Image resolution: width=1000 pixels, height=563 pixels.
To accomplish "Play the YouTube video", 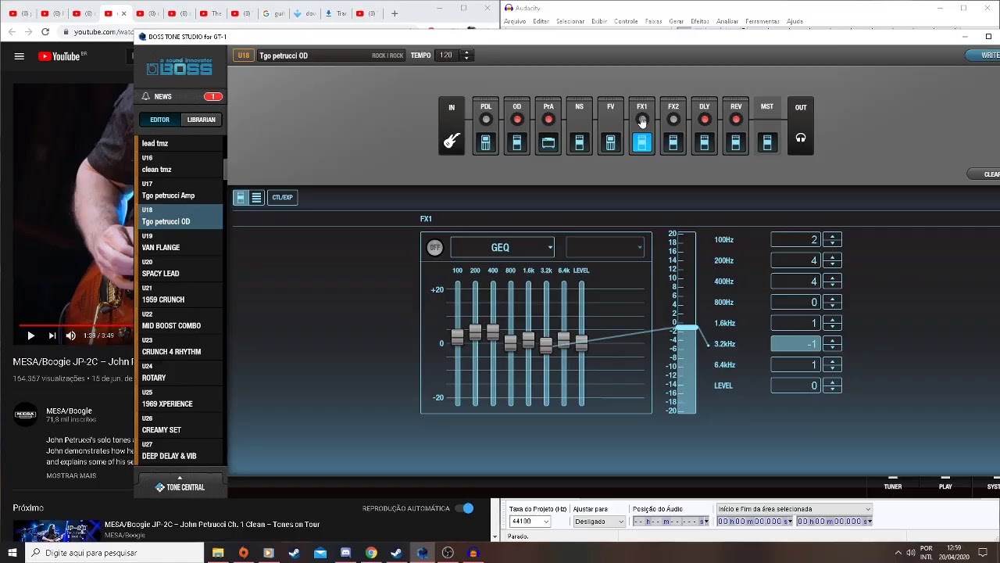I will (x=30, y=335).
